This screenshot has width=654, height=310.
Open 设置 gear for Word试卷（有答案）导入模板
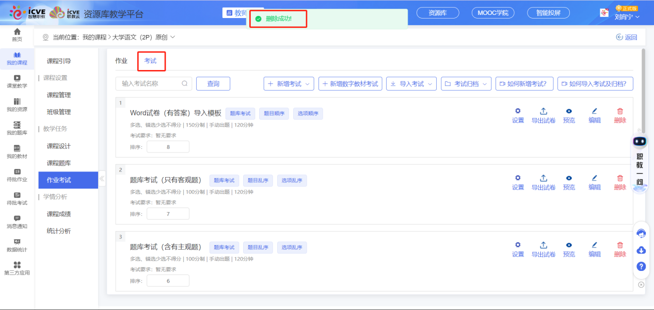tap(518, 114)
